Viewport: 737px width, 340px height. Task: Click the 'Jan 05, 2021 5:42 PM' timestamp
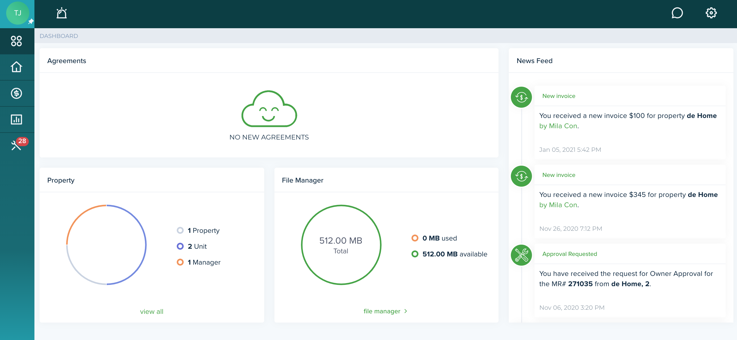click(570, 150)
